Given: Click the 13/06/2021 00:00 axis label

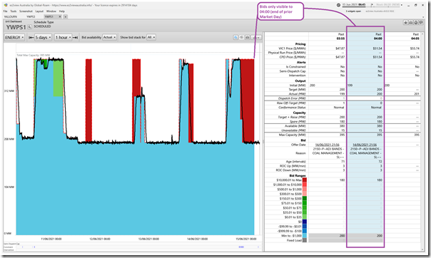Looking at the screenshot, I should pyautogui.click(x=148, y=239).
